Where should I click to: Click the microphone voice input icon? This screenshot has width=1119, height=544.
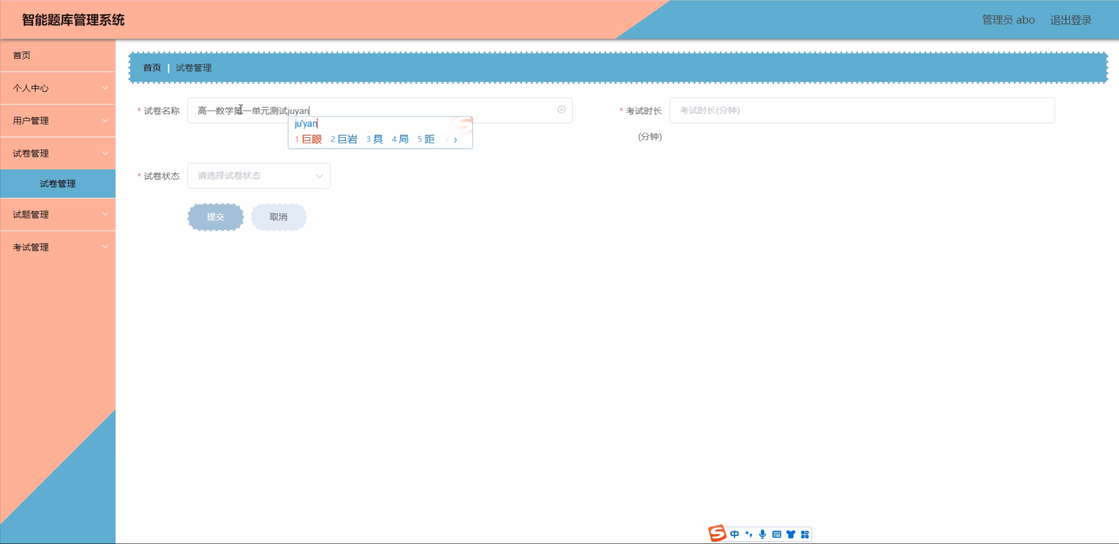(762, 534)
